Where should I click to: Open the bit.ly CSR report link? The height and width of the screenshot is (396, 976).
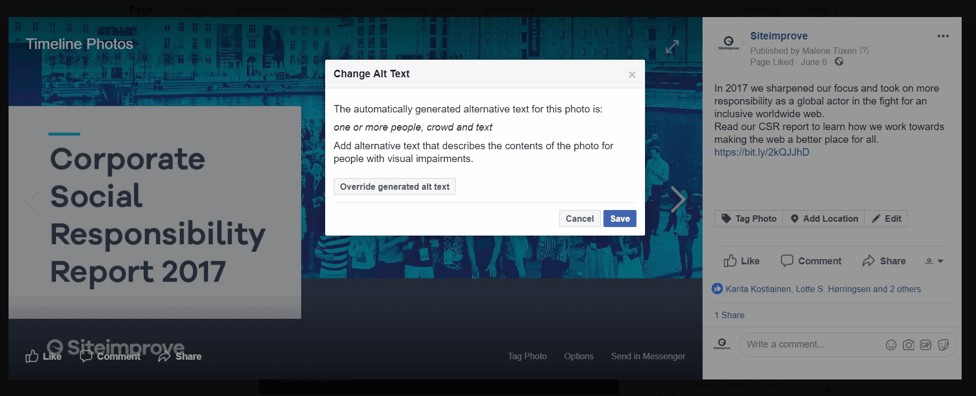761,152
